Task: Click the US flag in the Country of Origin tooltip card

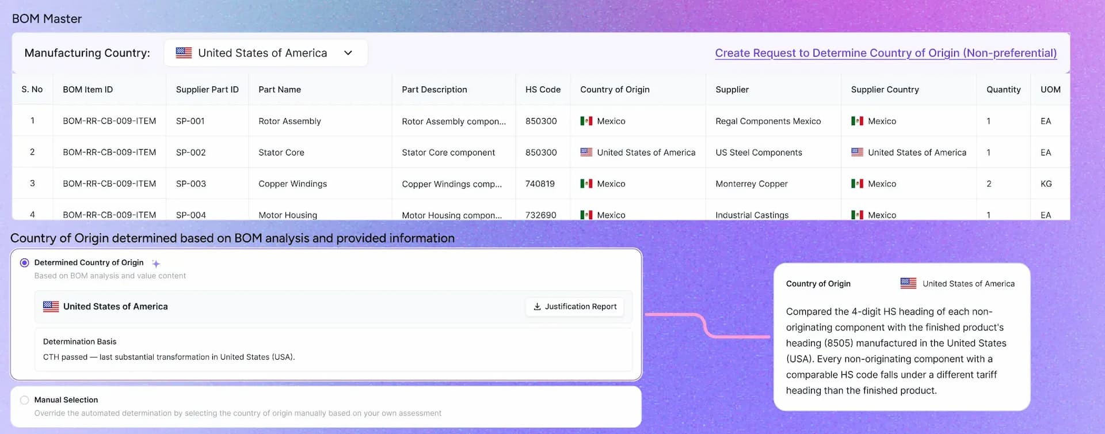Action: 908,283
